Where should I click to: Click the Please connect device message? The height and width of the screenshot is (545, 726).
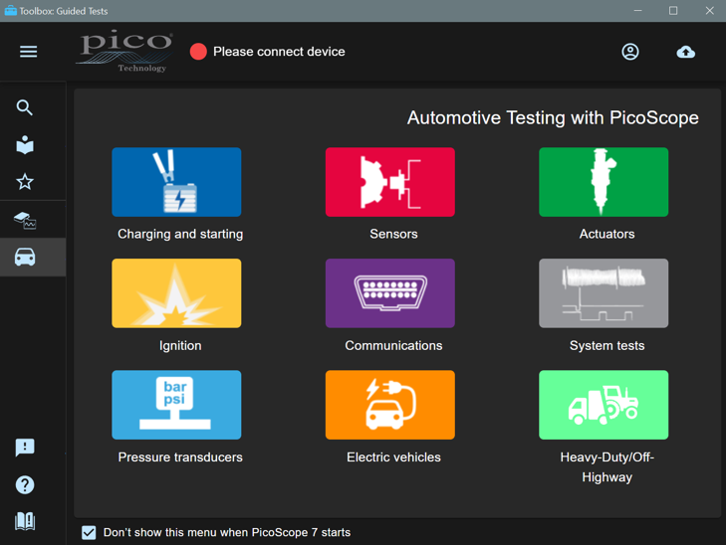279,52
